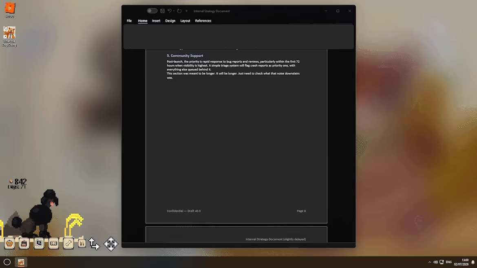Click the ENG language indicator

(449, 262)
